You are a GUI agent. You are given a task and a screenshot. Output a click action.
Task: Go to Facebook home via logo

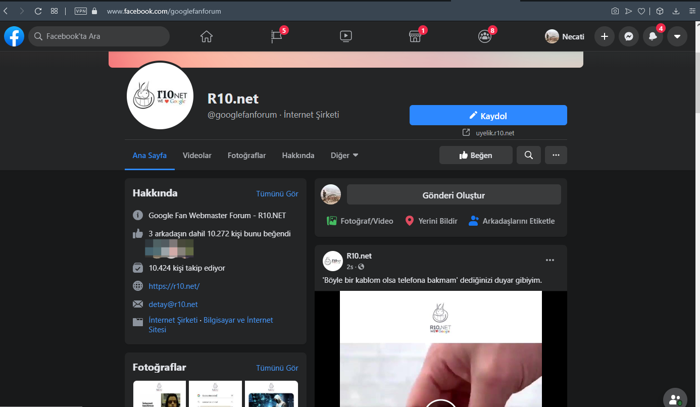click(x=14, y=36)
